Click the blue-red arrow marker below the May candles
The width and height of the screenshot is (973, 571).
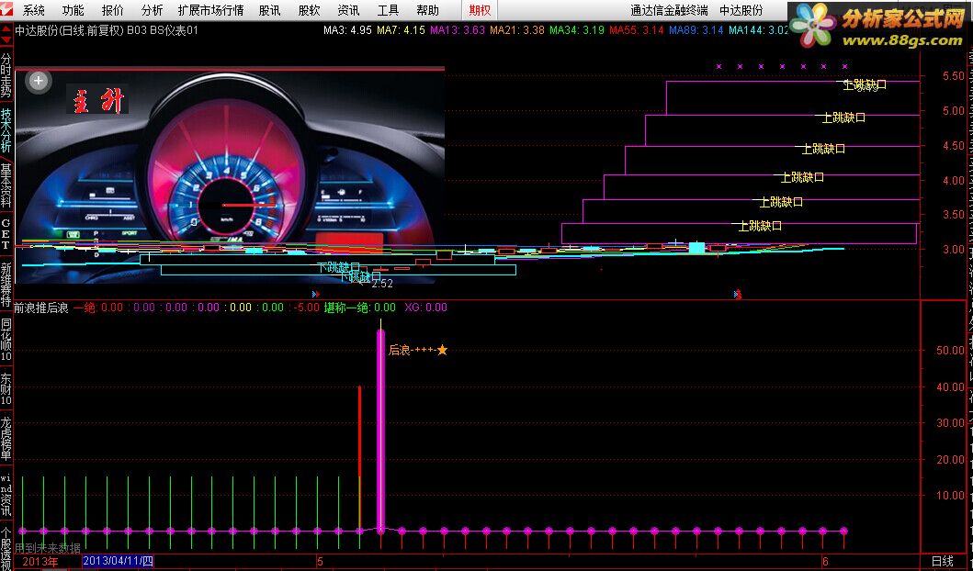tap(316, 294)
